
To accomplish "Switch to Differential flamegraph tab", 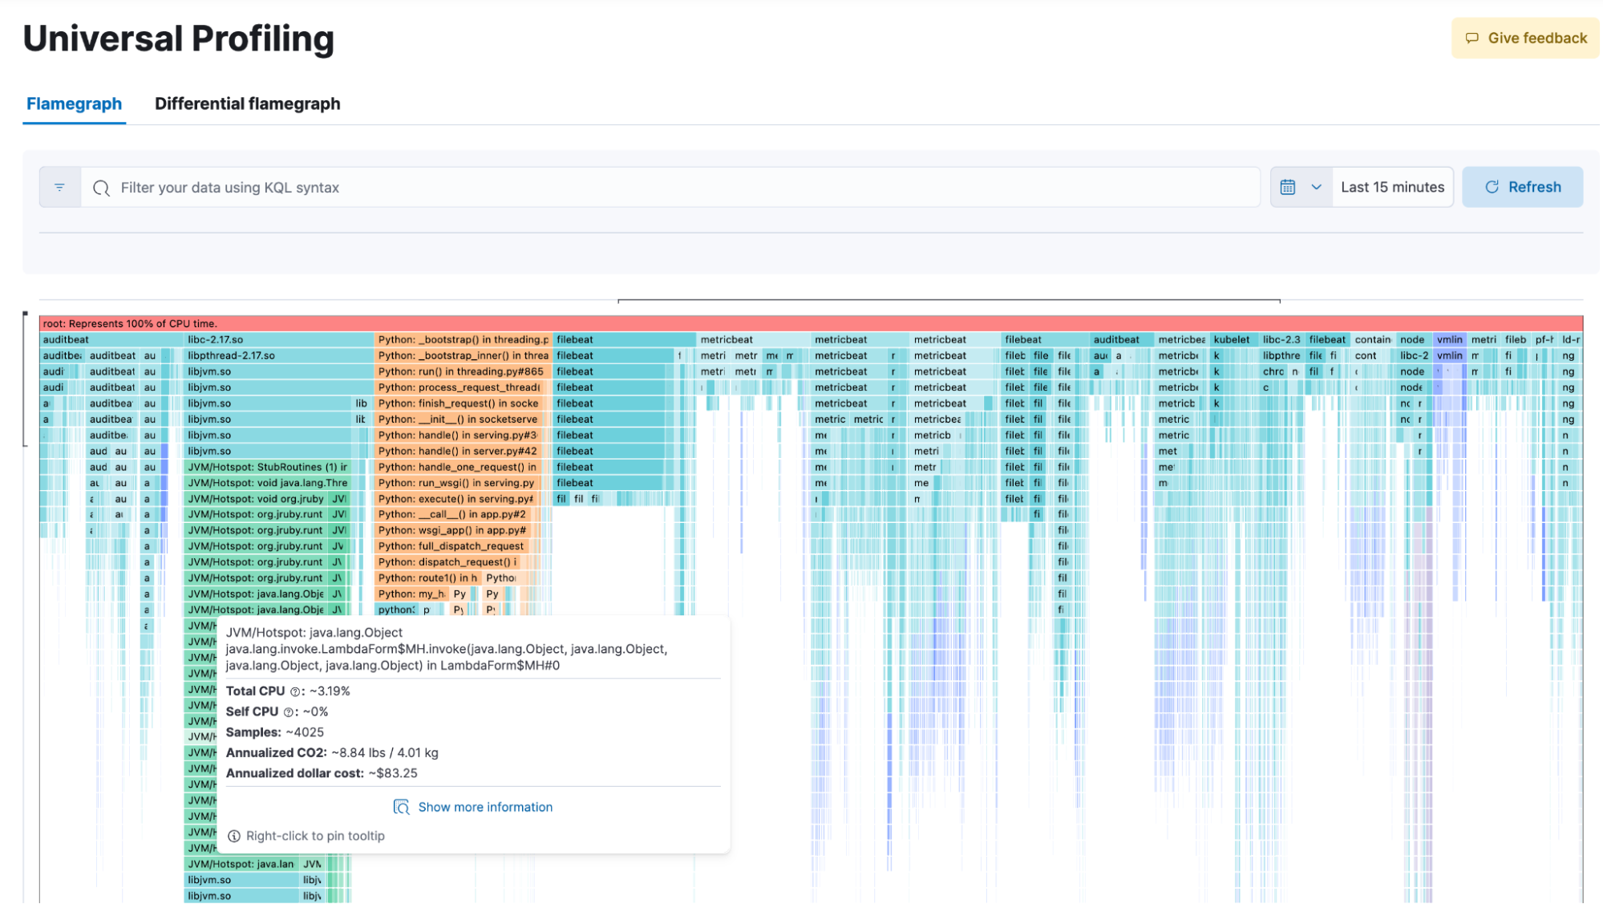I will (248, 103).
